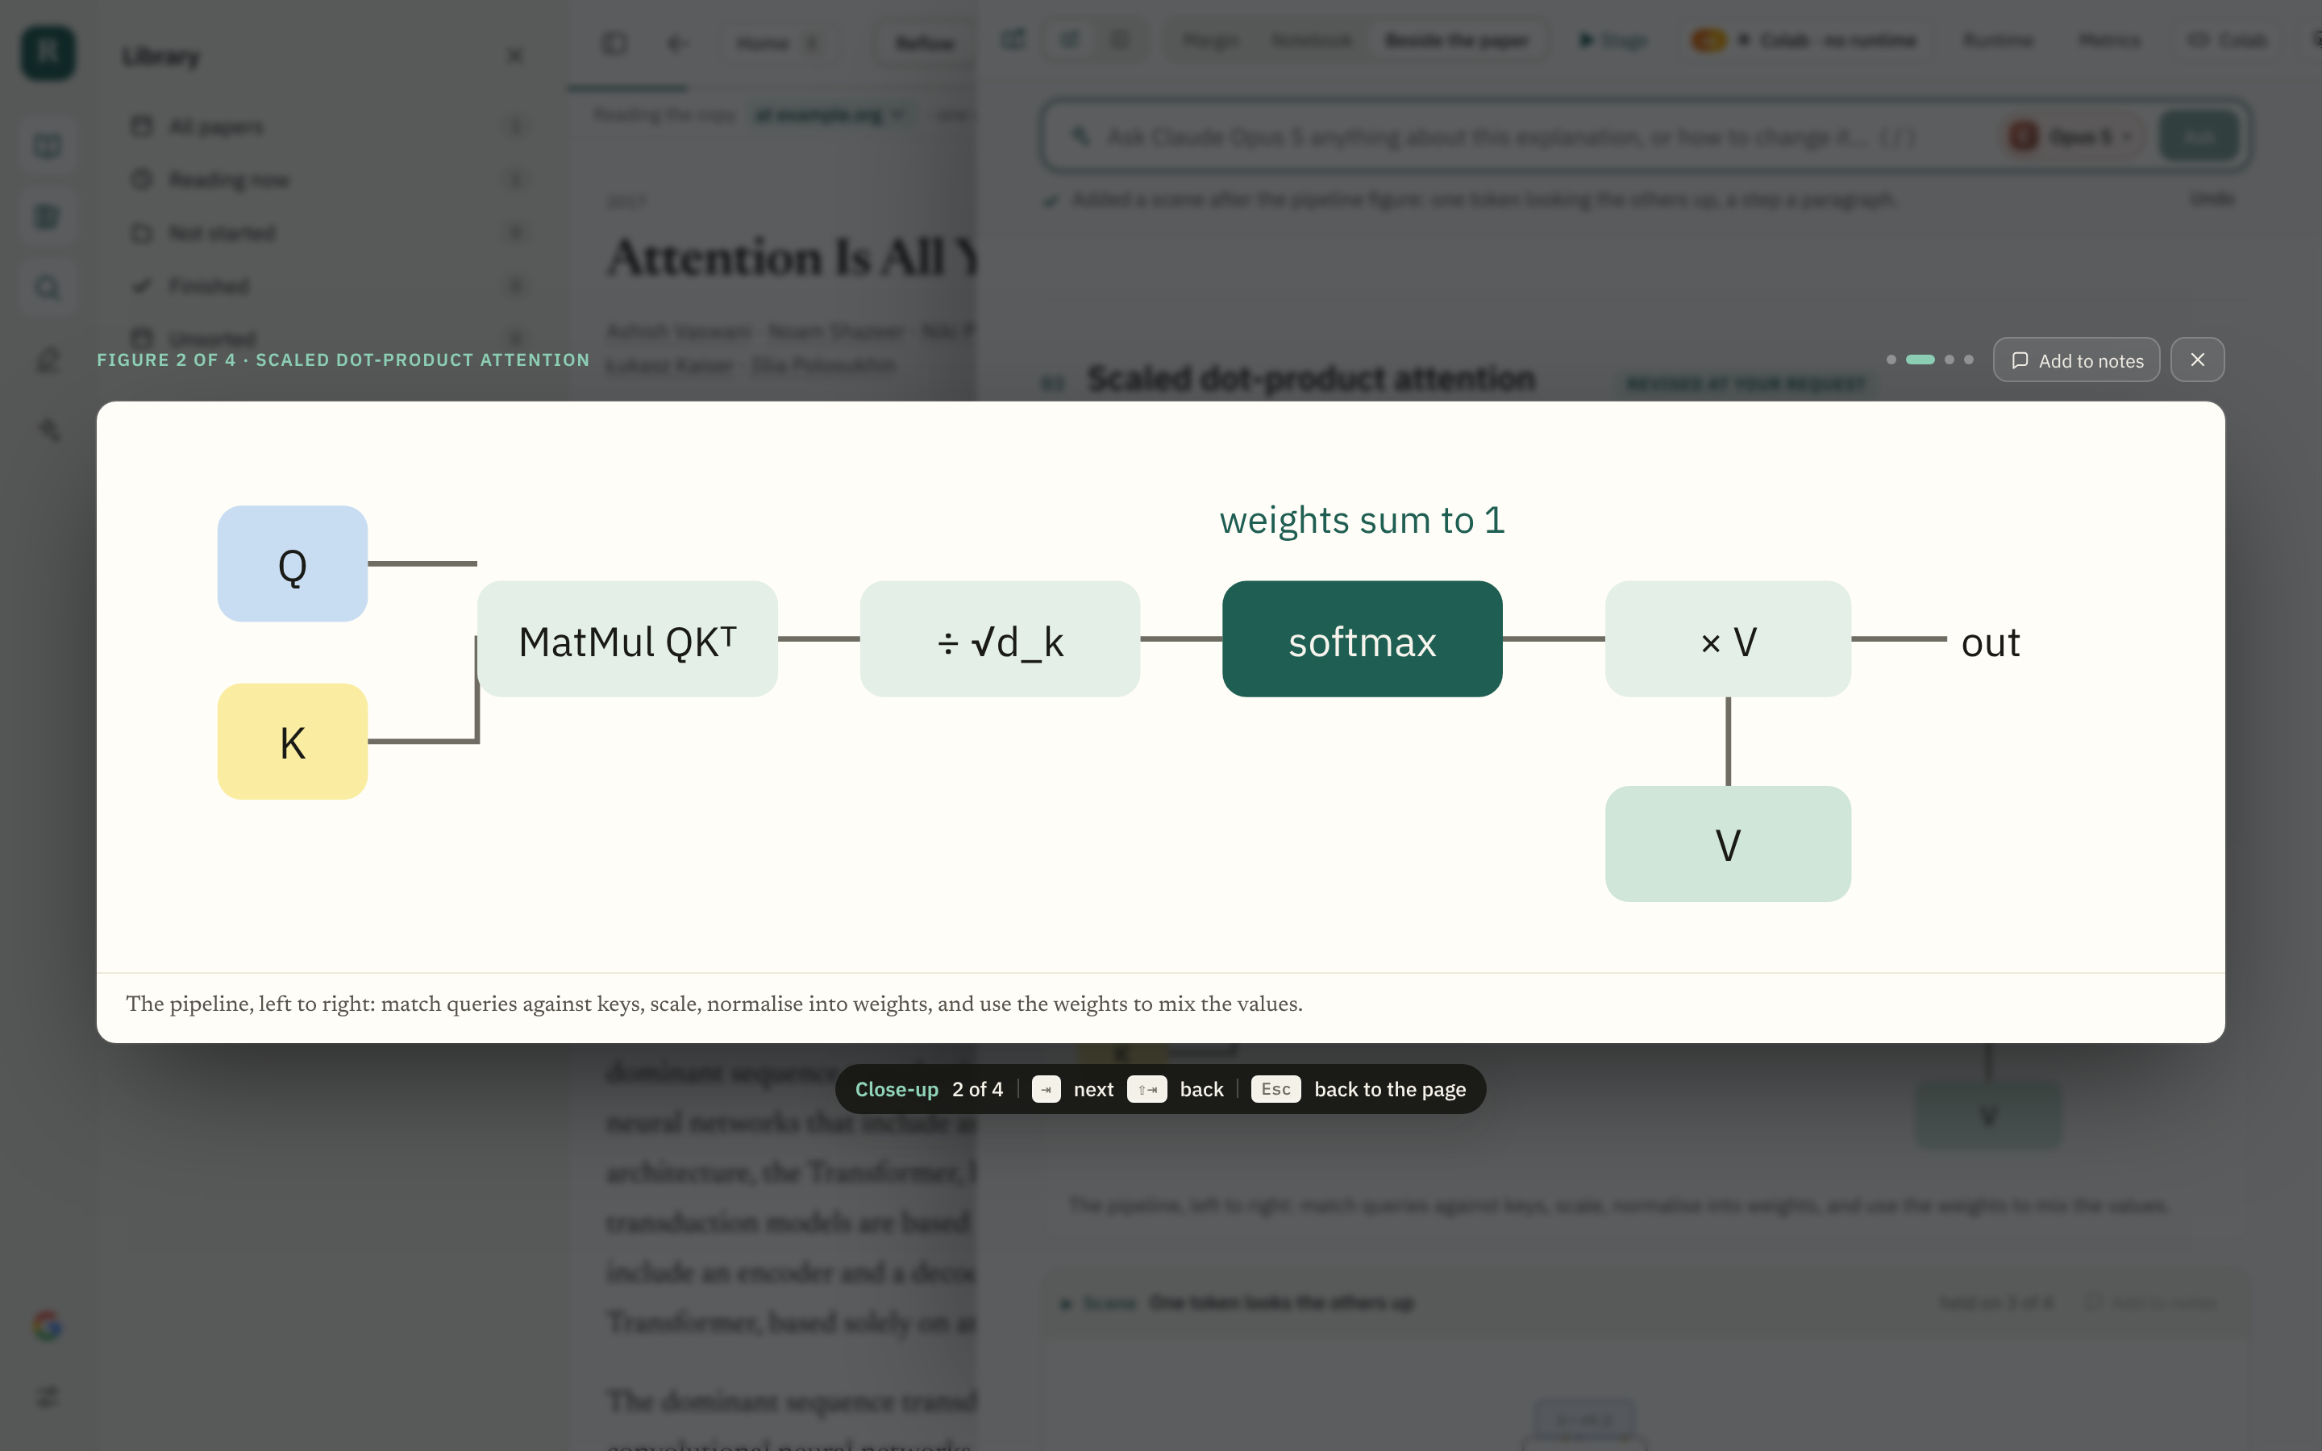Image resolution: width=2322 pixels, height=1451 pixels.
Task: Toggle the sidebar panel icon in toolbar
Action: (x=614, y=44)
